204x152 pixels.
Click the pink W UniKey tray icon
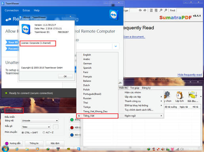(x=172, y=149)
